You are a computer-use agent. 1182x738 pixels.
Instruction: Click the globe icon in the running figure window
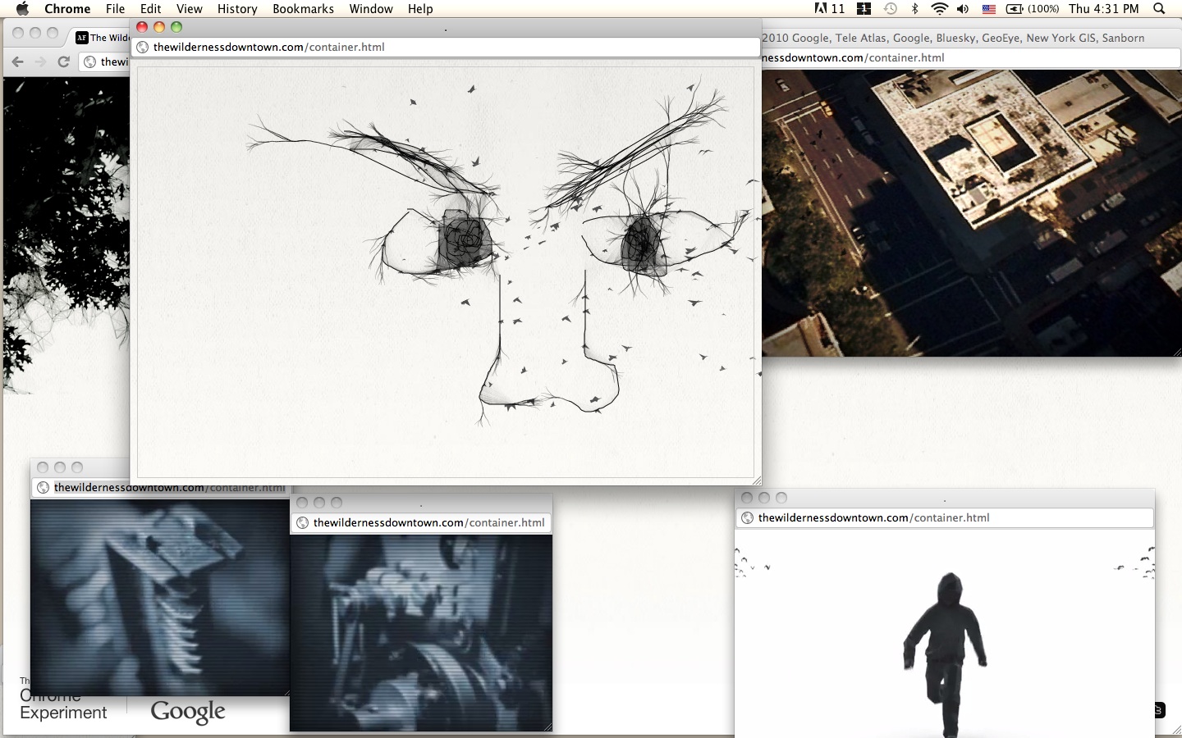748,518
